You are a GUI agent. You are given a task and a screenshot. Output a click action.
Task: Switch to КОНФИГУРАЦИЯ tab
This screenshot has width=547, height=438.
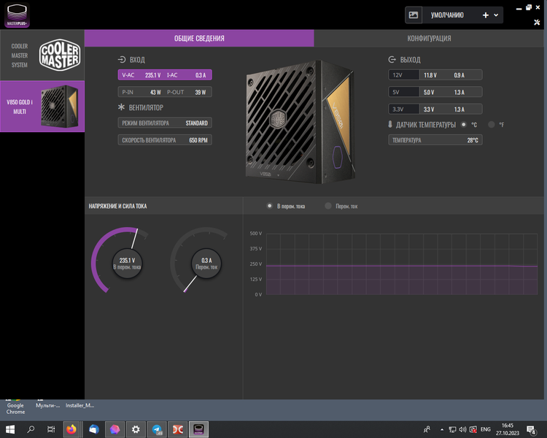click(x=429, y=39)
